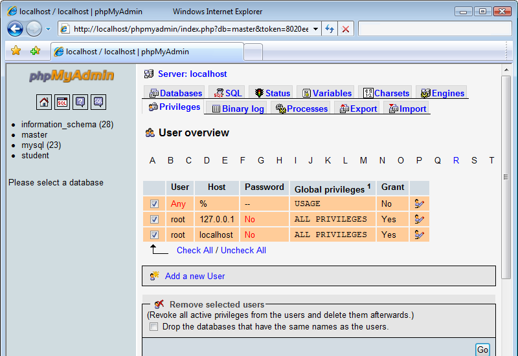The height and width of the screenshot is (356, 518).
Task: Click the browser search box
Action: pos(434,28)
